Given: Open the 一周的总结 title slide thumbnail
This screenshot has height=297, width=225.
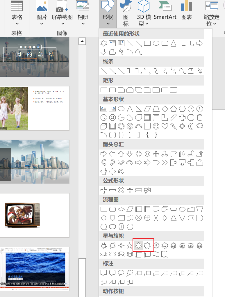Looking at the screenshot, I should (34, 57).
